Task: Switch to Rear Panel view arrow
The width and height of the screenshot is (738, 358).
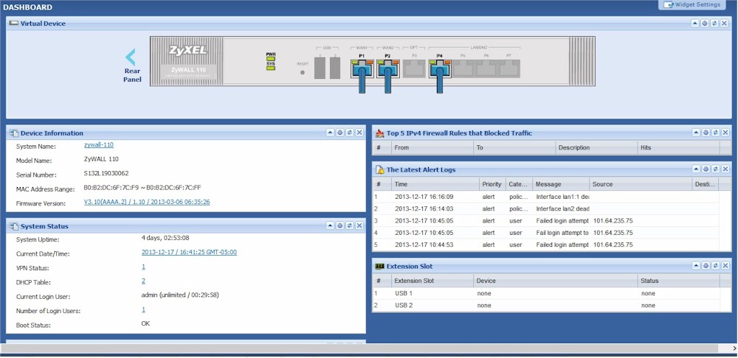Action: pos(131,57)
